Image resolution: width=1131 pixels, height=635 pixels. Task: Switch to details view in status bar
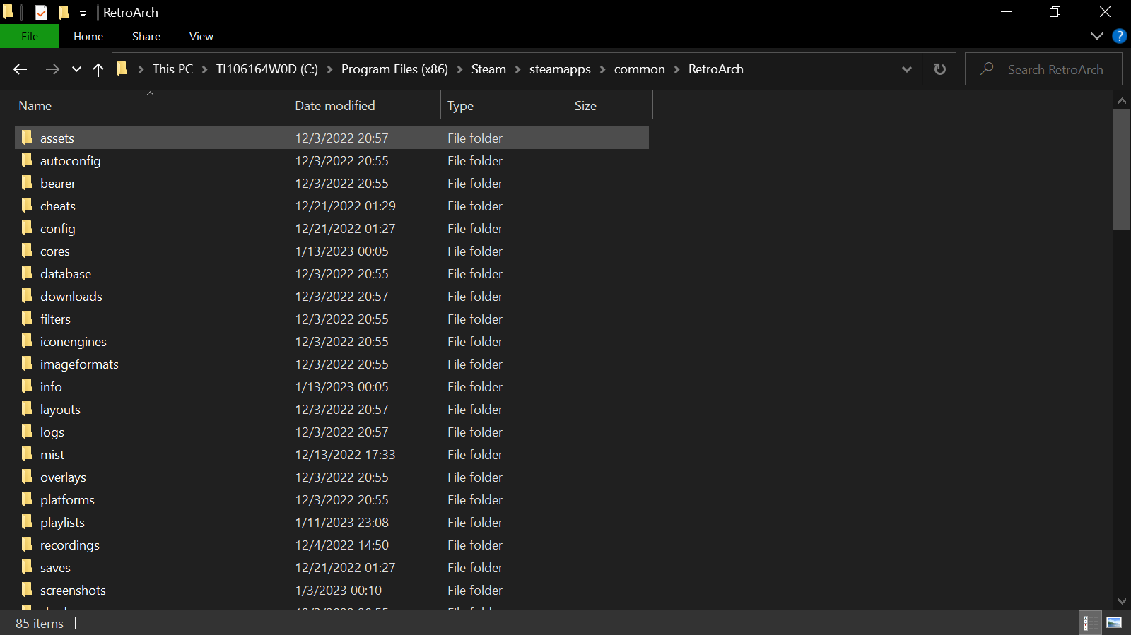(1089, 622)
